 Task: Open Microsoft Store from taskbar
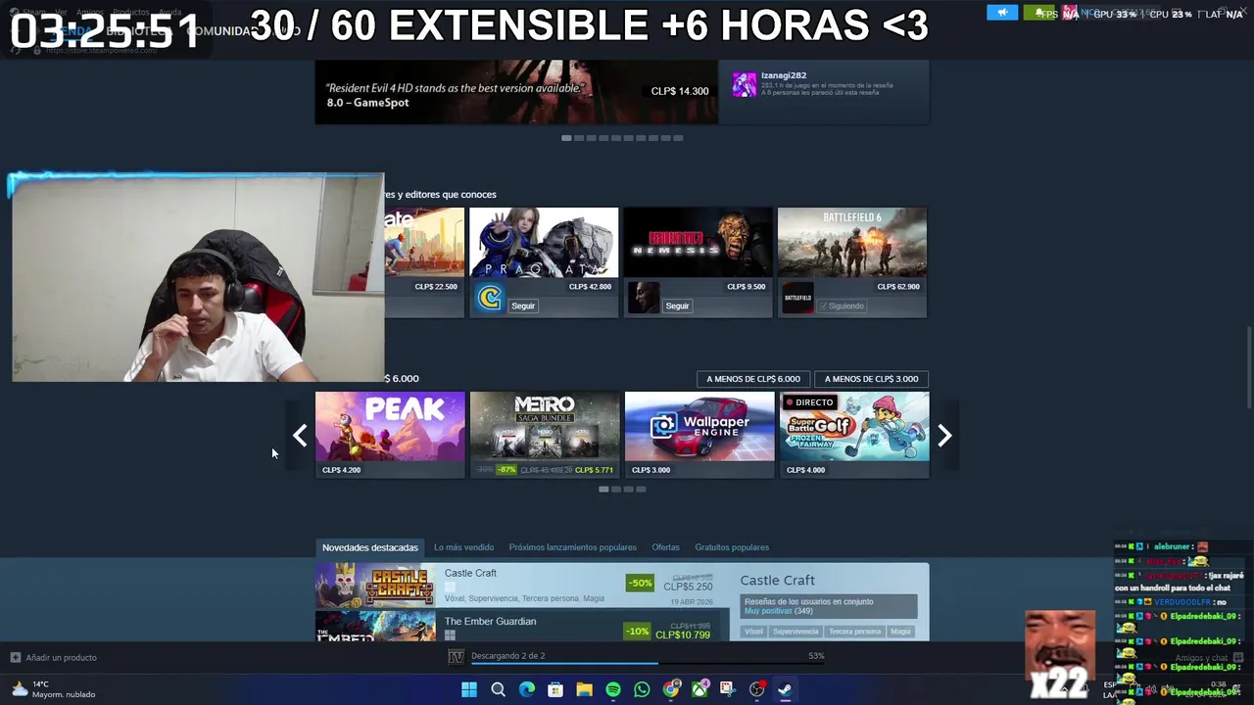pyautogui.click(x=555, y=689)
